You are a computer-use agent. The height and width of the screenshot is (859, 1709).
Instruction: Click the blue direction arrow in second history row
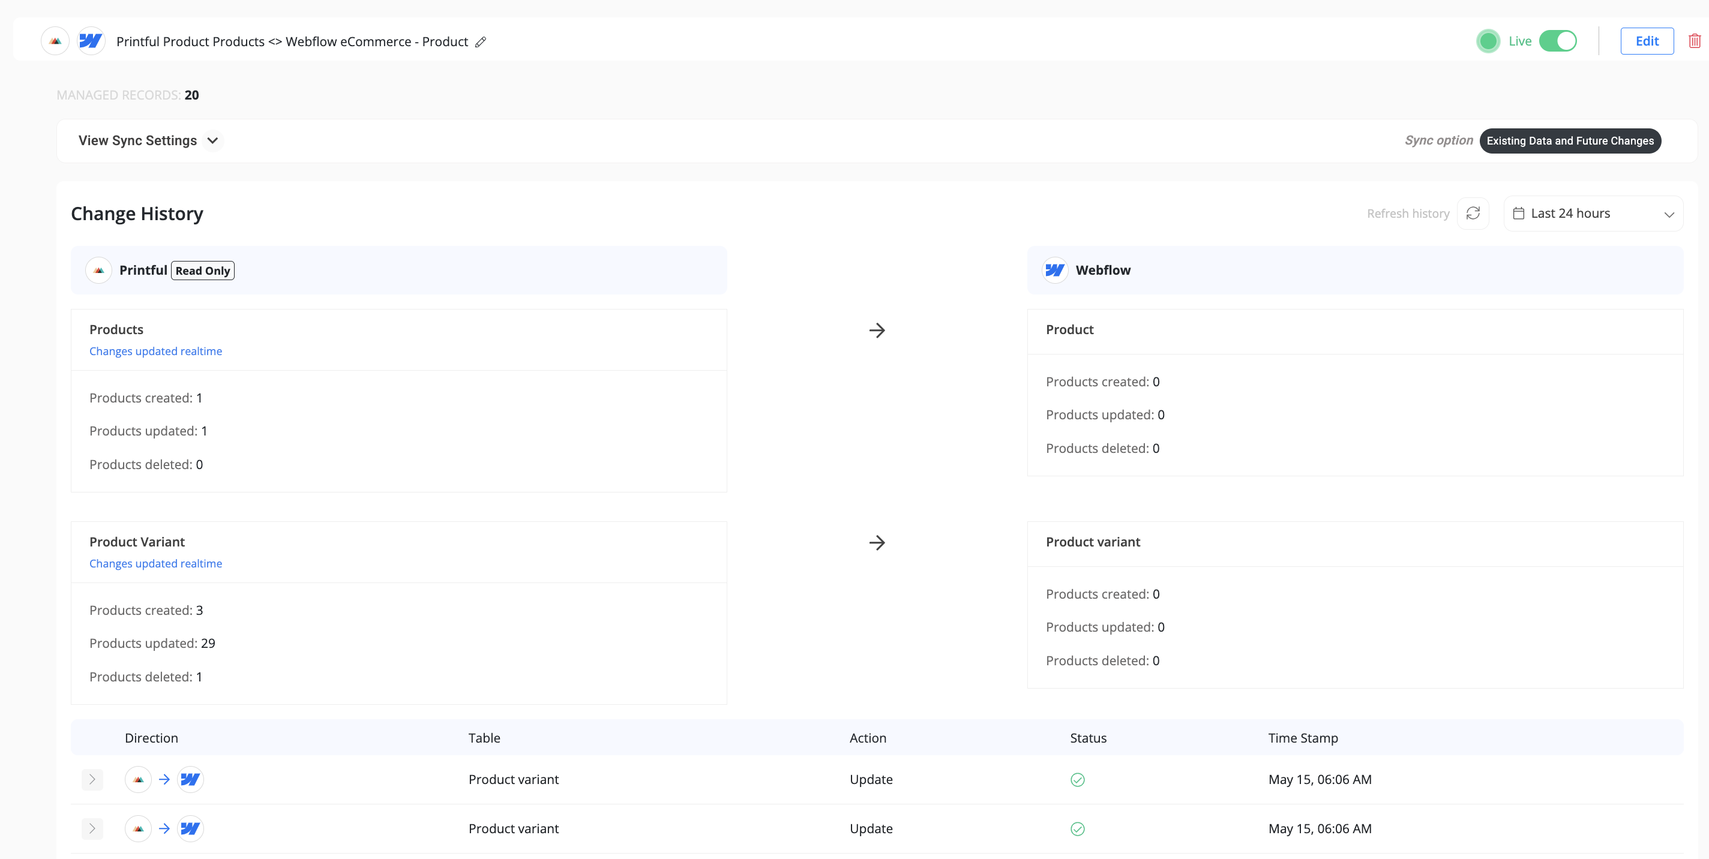point(164,828)
